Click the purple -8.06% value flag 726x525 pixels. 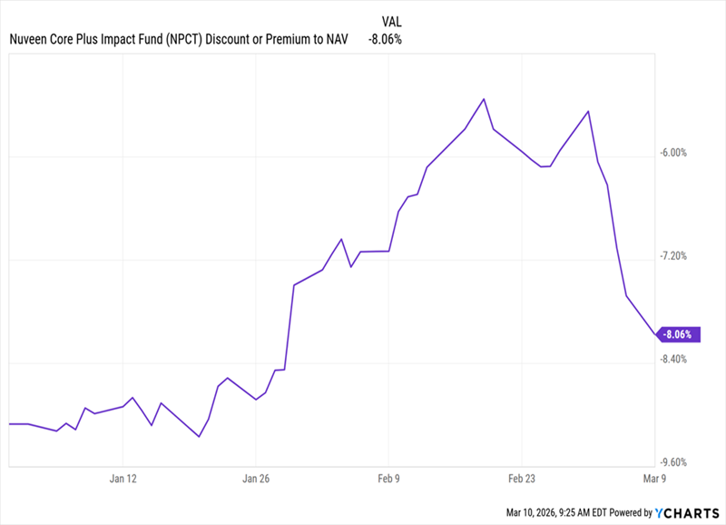tap(677, 334)
